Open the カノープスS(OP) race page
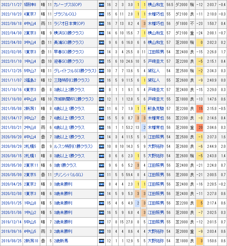 [68, 5]
